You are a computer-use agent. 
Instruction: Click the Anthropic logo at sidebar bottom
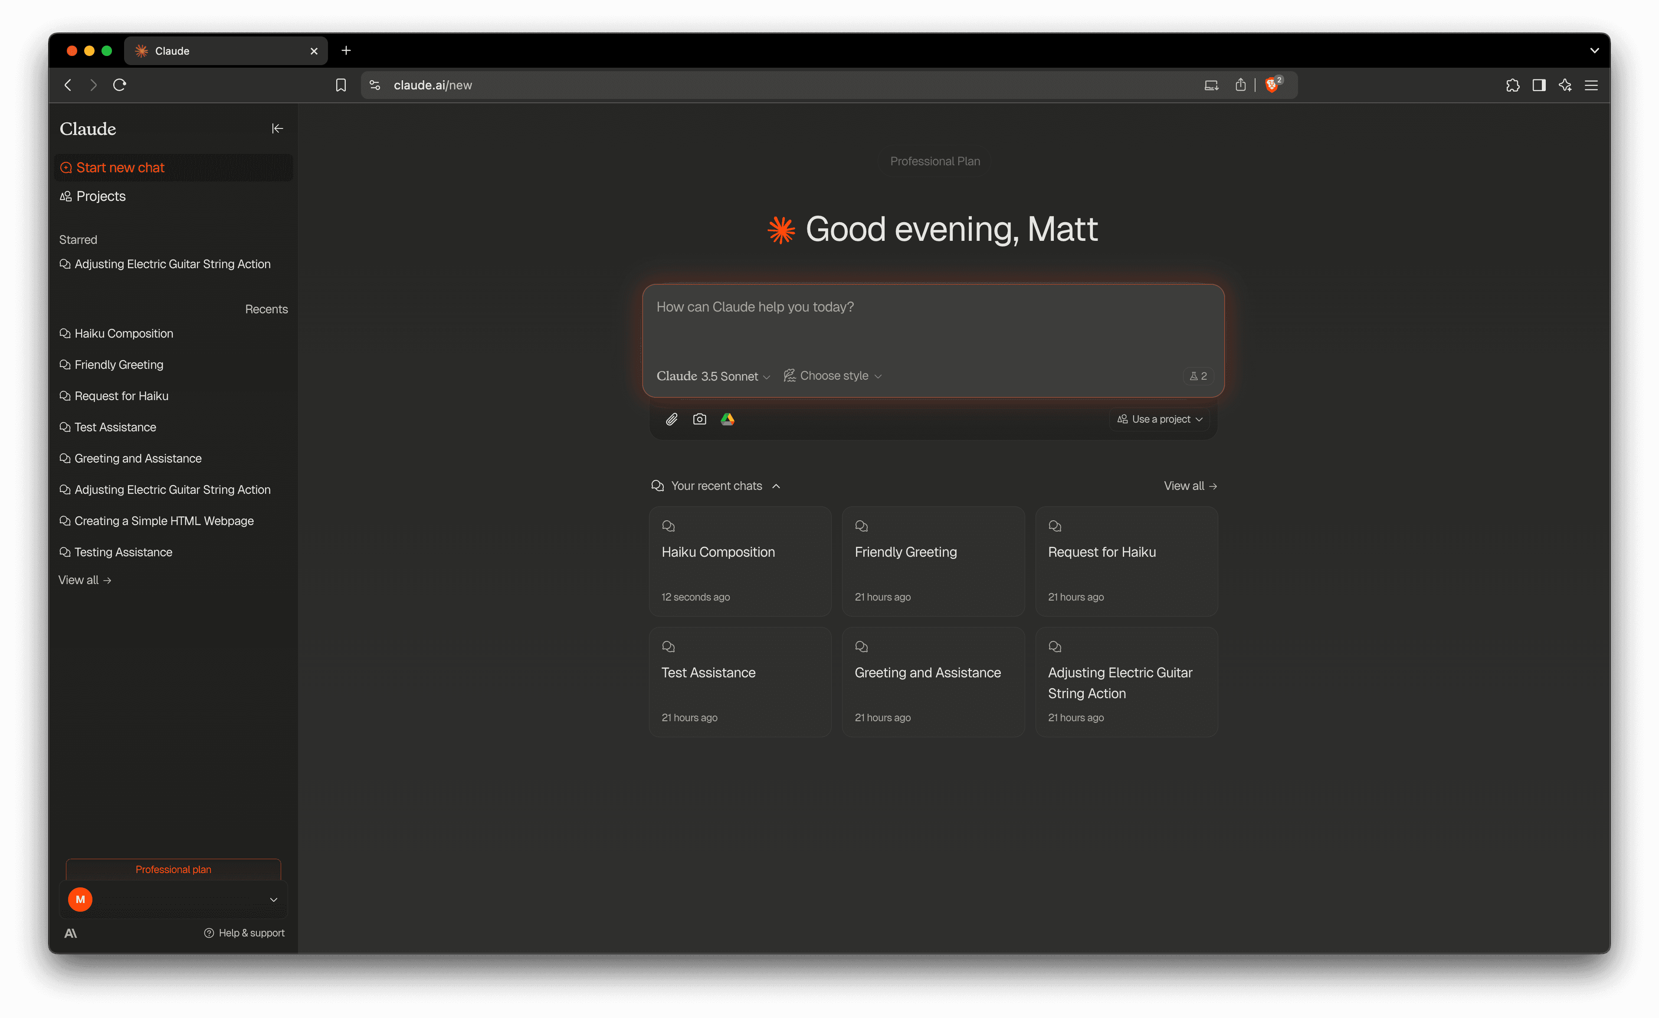pos(71,933)
